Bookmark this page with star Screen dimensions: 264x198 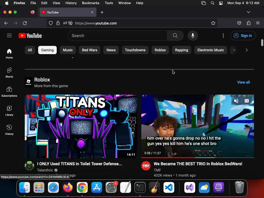pyautogui.click(x=213, y=23)
